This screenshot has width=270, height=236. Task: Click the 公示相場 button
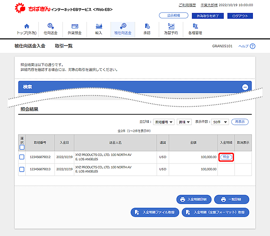point(174,15)
